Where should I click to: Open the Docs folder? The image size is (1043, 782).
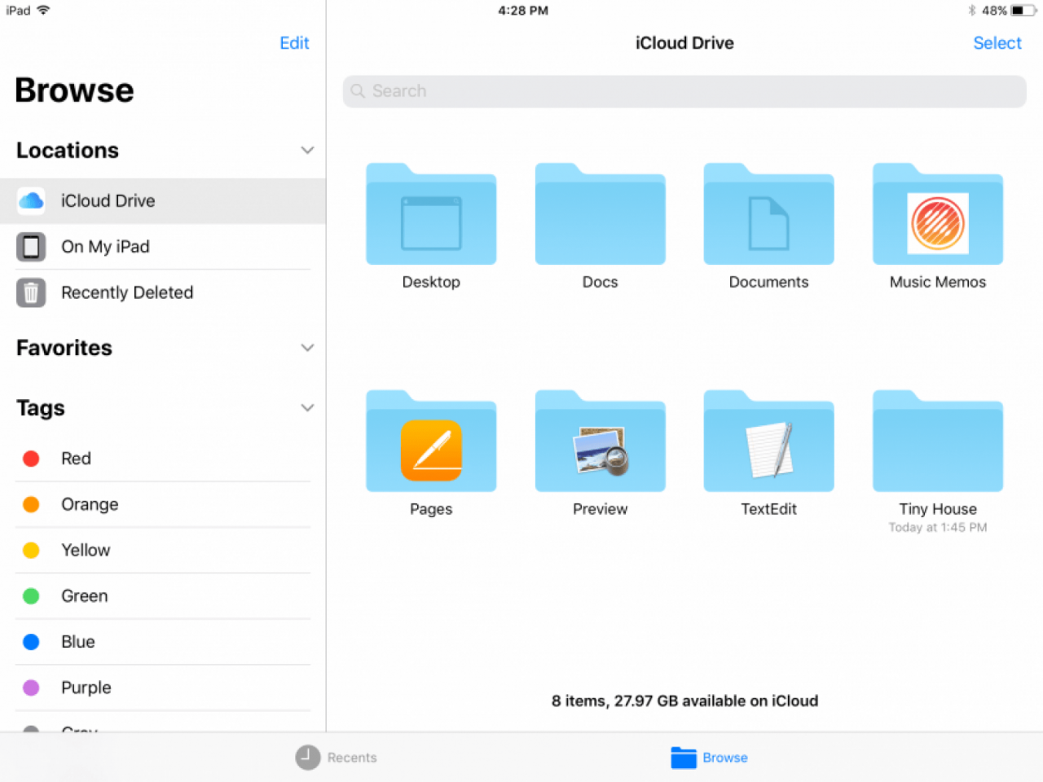600,214
